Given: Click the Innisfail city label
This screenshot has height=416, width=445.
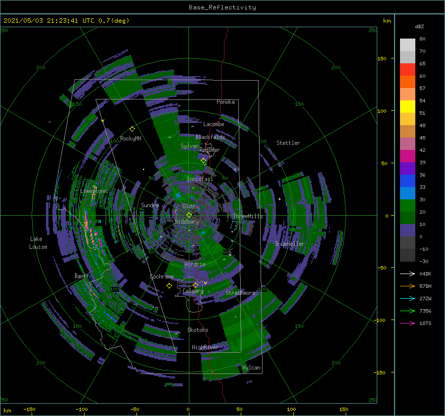Looking at the screenshot, I should pos(200,179).
